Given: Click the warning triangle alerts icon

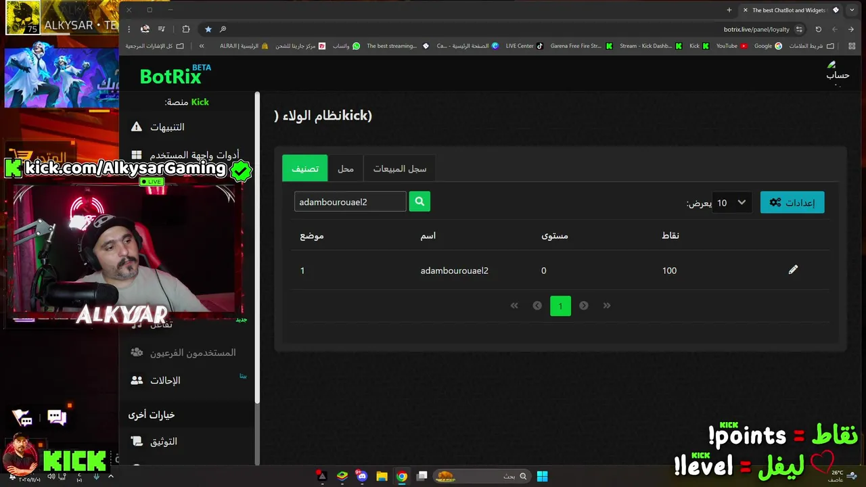Looking at the screenshot, I should tap(137, 127).
